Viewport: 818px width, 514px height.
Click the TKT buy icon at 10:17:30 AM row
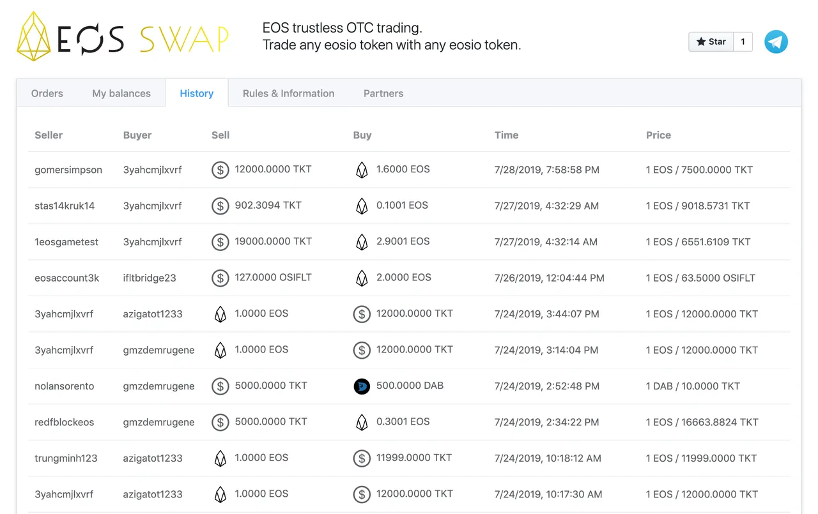point(362,494)
